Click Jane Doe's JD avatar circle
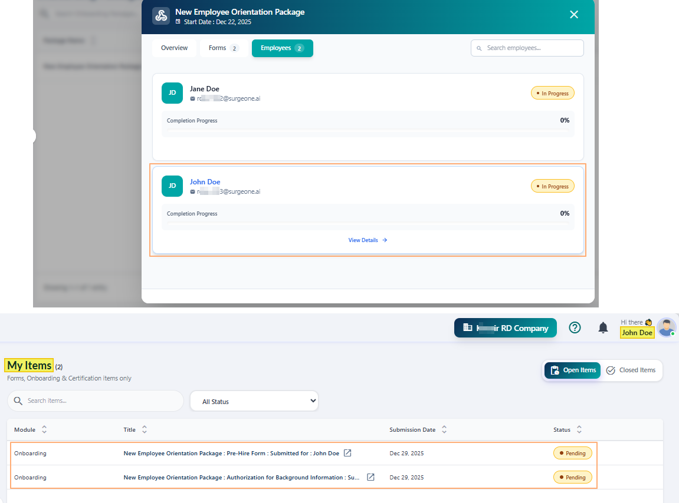 point(172,93)
